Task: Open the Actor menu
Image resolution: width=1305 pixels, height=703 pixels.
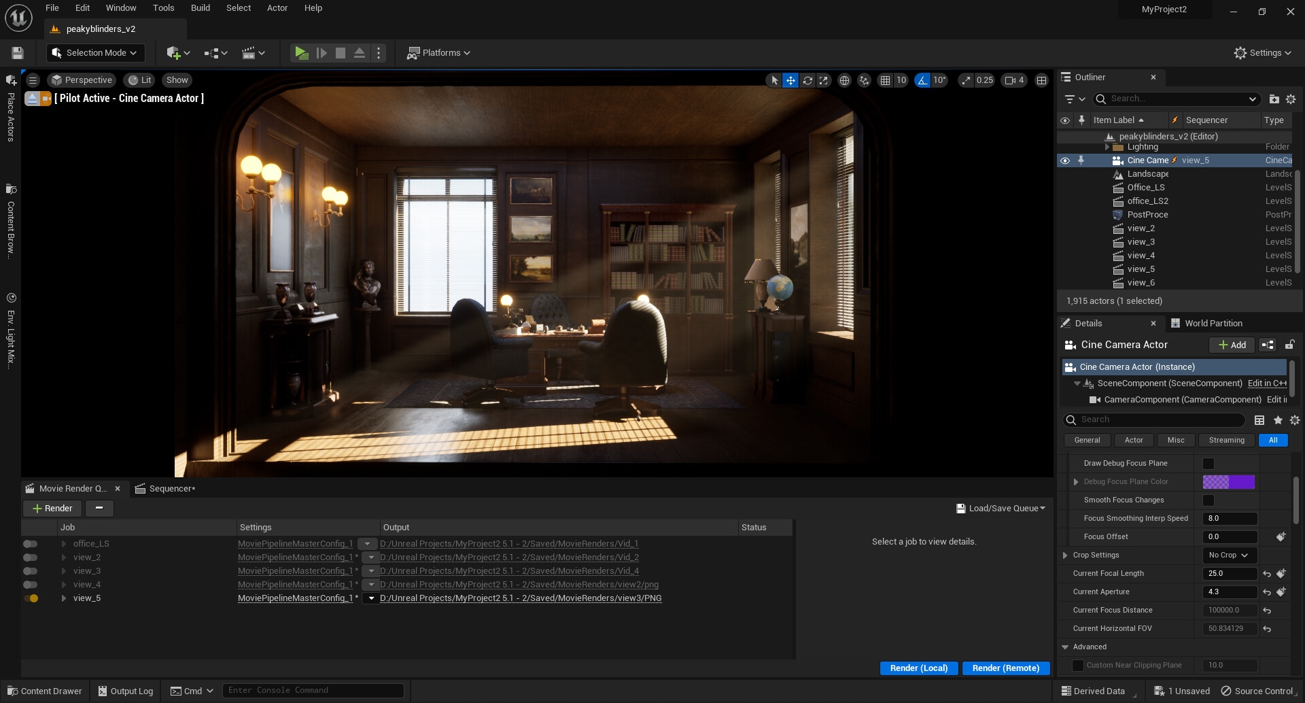Action: [x=277, y=8]
